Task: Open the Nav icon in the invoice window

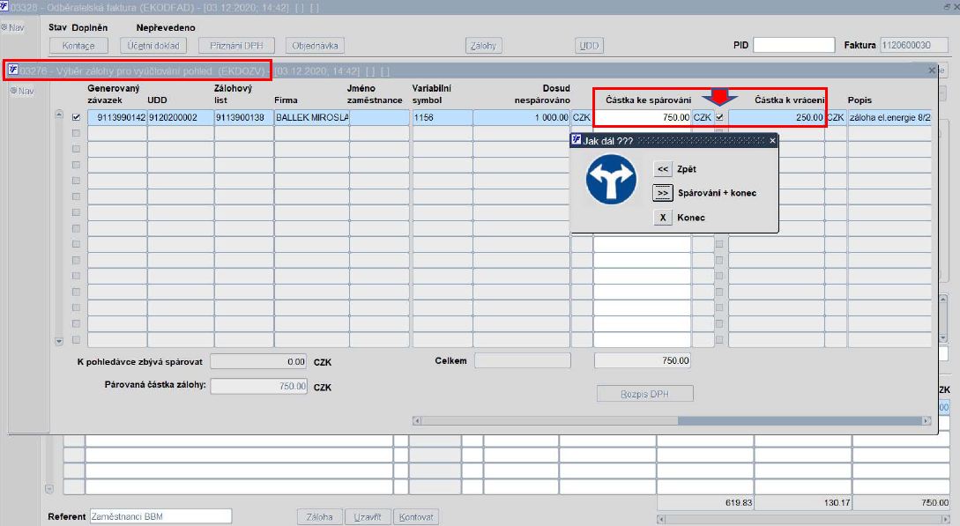Action: (13, 27)
